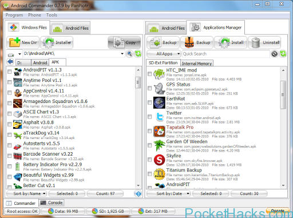Click the Donate button
The image size is (293, 218).
tap(278, 211)
